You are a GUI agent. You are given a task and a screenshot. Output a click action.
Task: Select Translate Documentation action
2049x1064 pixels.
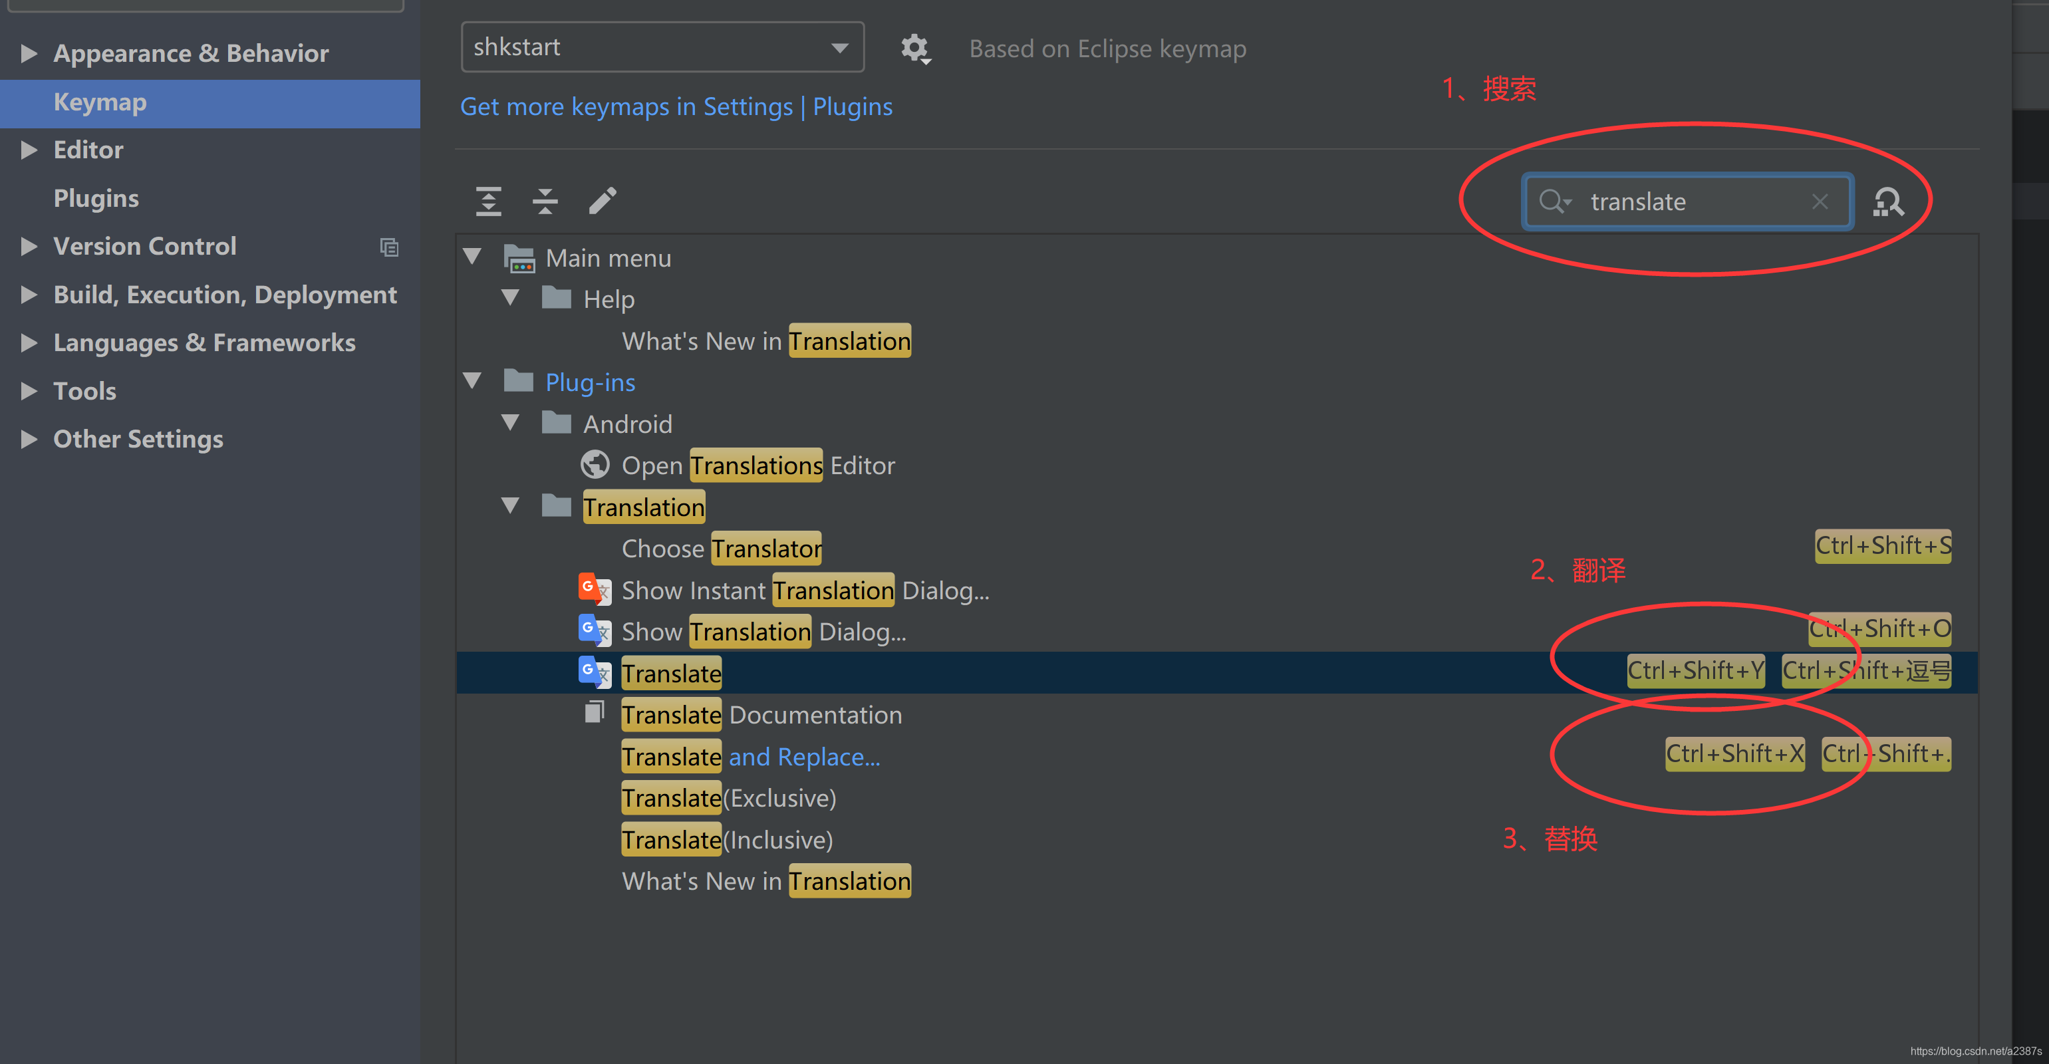click(761, 714)
